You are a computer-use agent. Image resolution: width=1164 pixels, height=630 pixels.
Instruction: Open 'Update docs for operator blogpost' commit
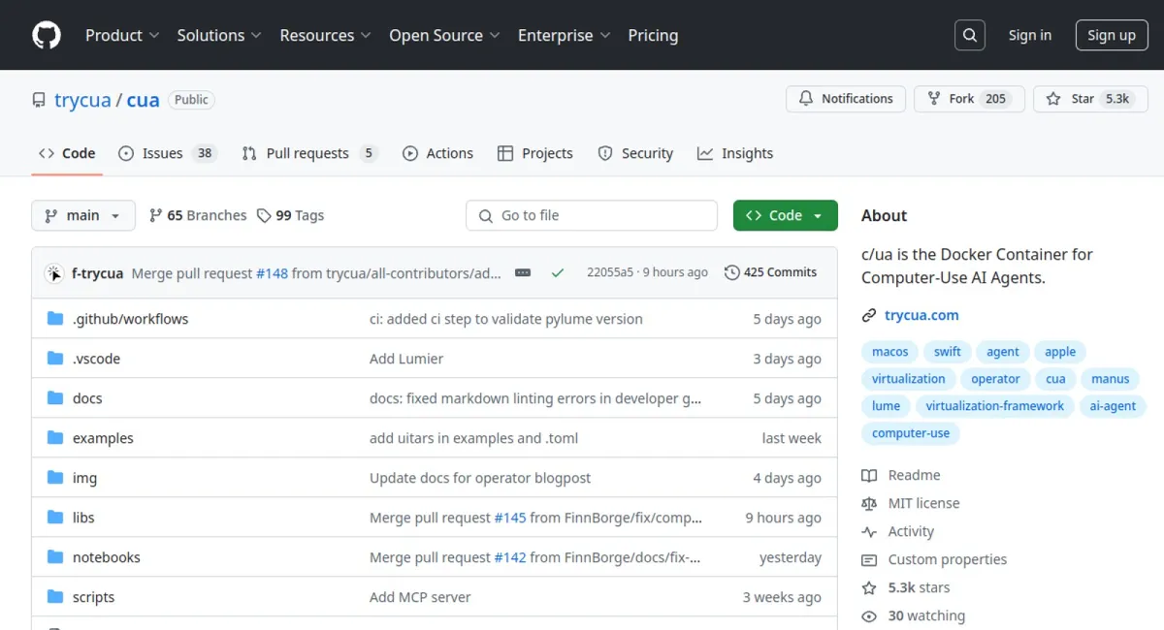pyautogui.click(x=480, y=478)
